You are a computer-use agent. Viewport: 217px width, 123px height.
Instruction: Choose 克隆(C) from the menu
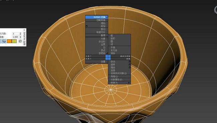(119, 77)
